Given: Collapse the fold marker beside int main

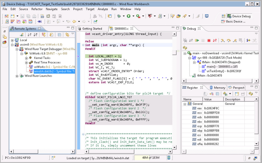Looking at the screenshot, I should click(84, 45).
